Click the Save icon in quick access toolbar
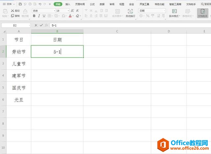This screenshot has width=211, height=154. coord(20,4)
